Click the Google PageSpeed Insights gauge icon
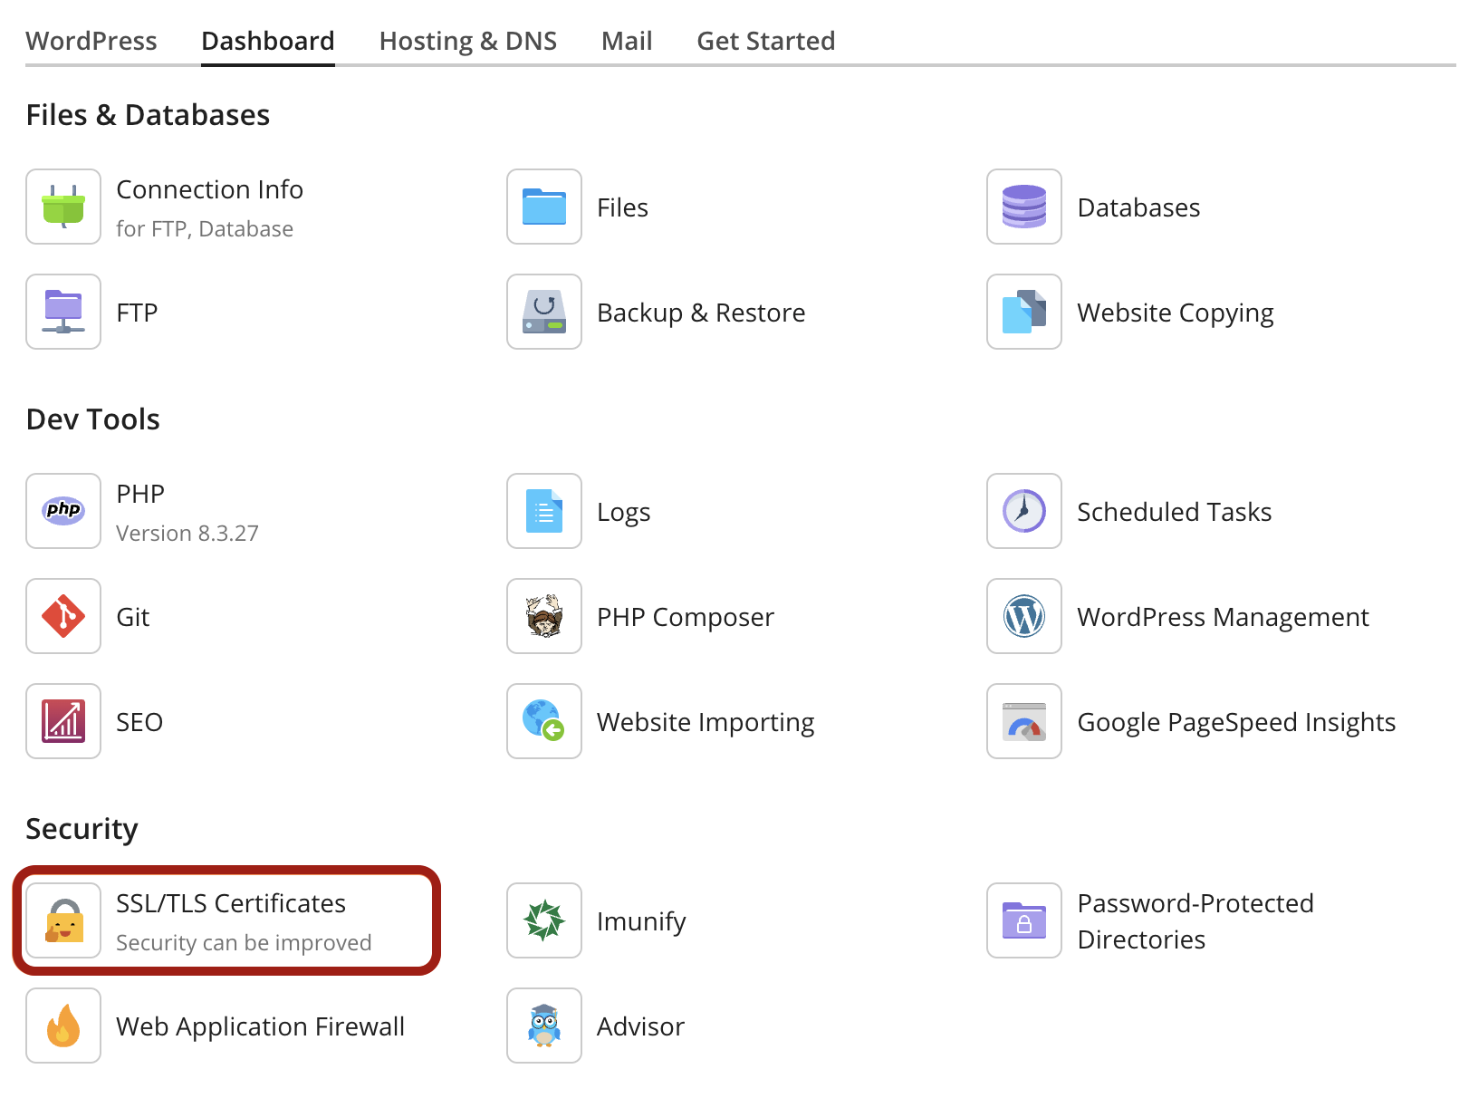1469x1098 pixels. click(1024, 721)
